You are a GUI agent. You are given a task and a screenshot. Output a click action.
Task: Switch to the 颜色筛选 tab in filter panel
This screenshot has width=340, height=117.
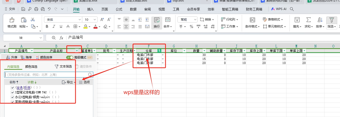[x=31, y=67]
